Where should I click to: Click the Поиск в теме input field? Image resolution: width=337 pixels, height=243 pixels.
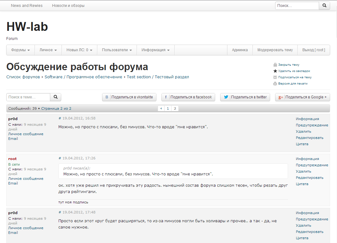28,97
